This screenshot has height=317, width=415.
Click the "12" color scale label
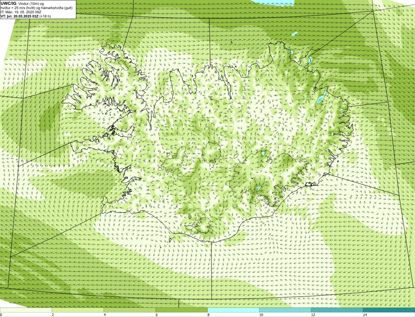tap(313, 315)
